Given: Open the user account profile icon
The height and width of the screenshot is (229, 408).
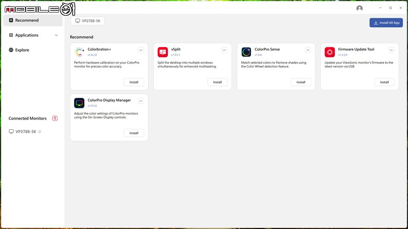Looking at the screenshot, I should click(359, 8).
